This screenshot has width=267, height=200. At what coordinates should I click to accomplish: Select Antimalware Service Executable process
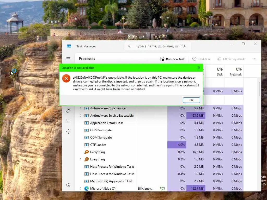(112, 115)
